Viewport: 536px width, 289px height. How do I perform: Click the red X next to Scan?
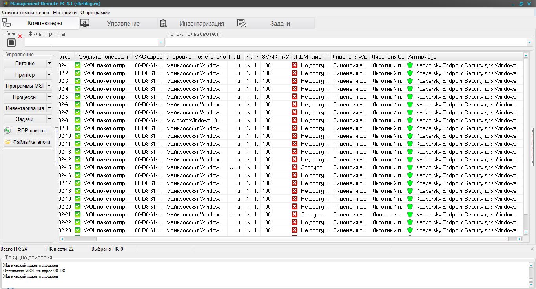pyautogui.click(x=20, y=36)
